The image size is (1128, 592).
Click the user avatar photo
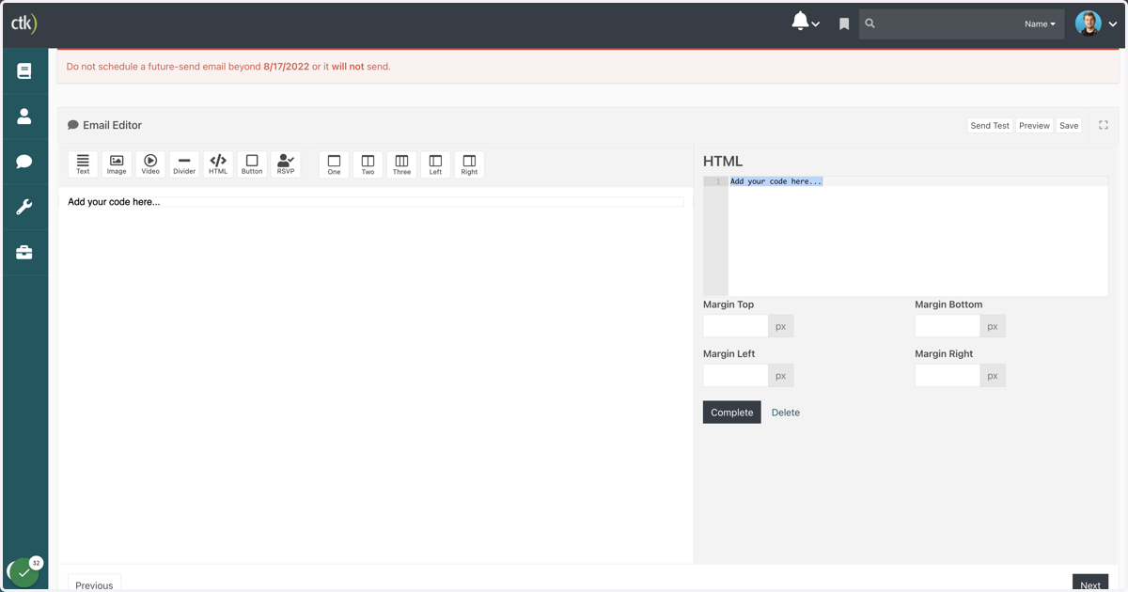coord(1089,23)
